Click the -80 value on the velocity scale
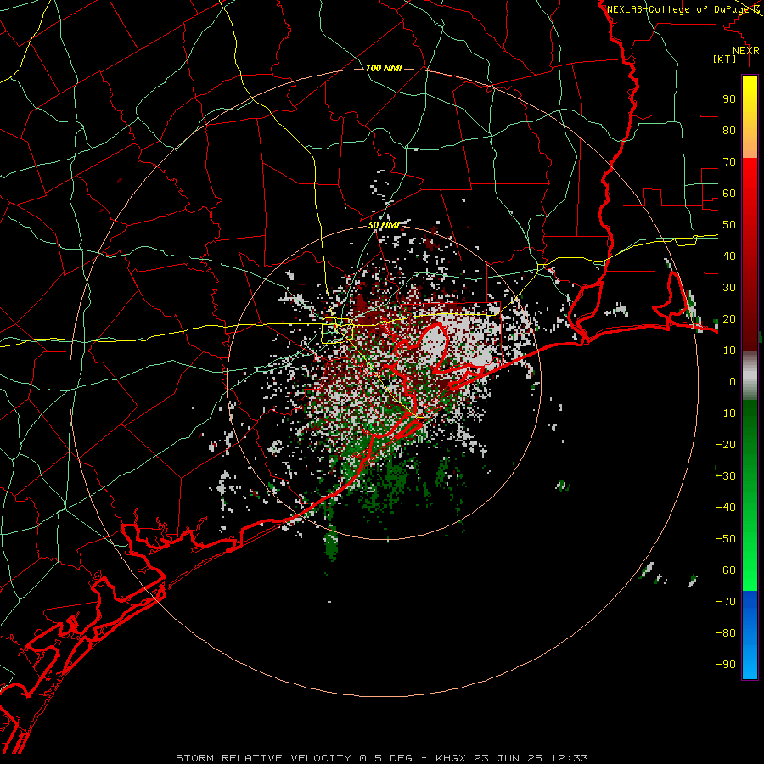This screenshot has height=764, width=764. (x=726, y=633)
